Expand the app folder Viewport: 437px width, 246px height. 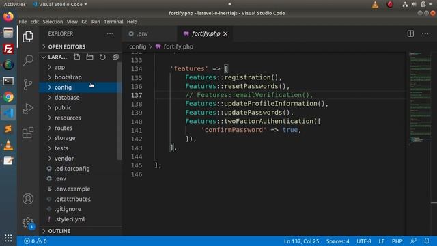(81, 67)
